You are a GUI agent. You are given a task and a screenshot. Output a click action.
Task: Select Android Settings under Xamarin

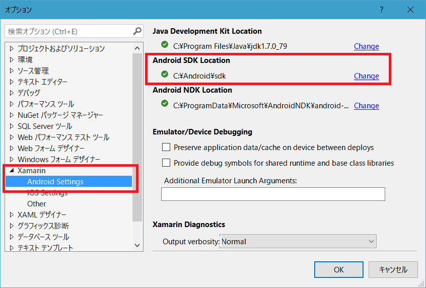pos(68,181)
